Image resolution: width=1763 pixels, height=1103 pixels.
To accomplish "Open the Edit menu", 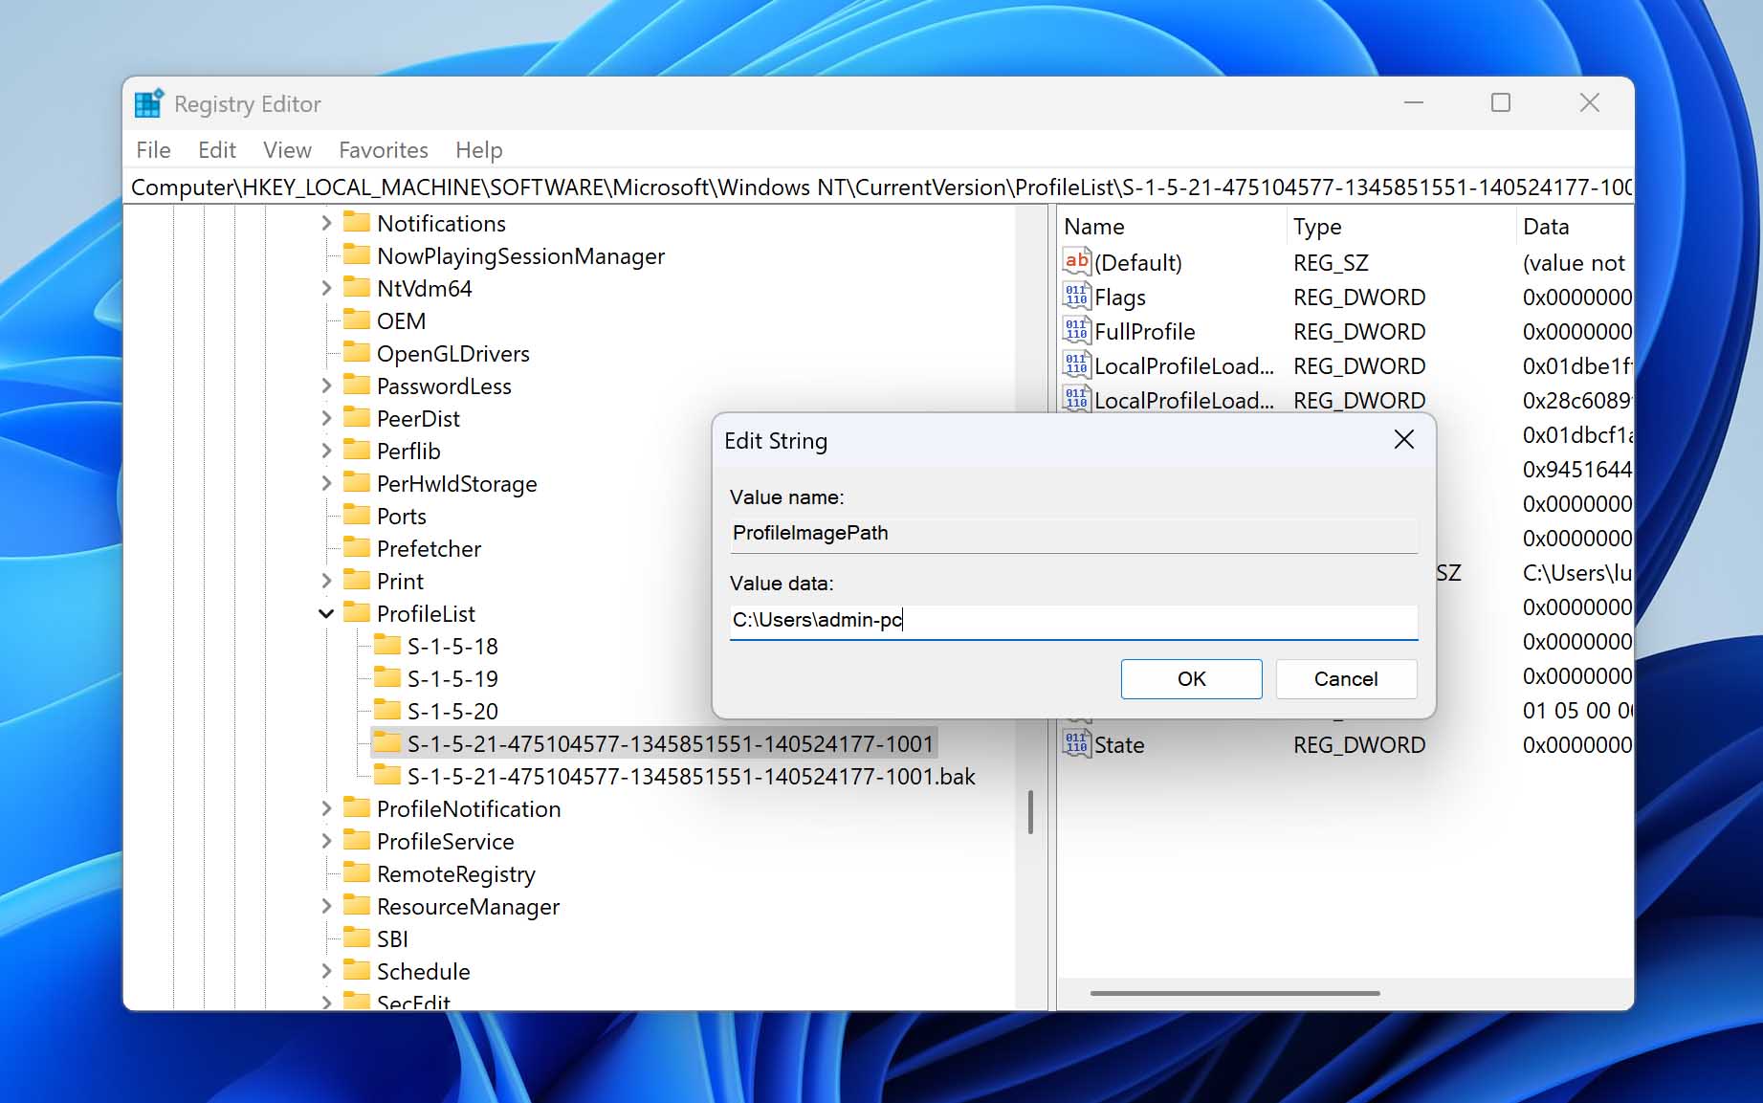I will [x=217, y=150].
